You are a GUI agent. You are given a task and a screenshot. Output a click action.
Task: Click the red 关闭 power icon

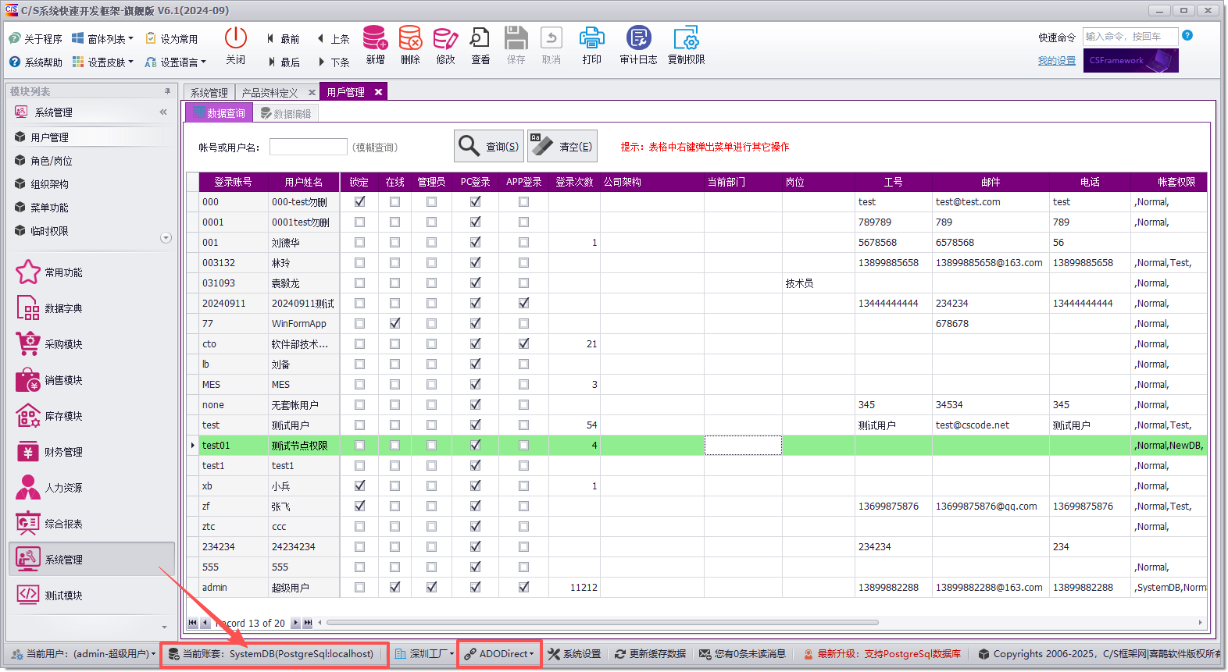point(235,45)
